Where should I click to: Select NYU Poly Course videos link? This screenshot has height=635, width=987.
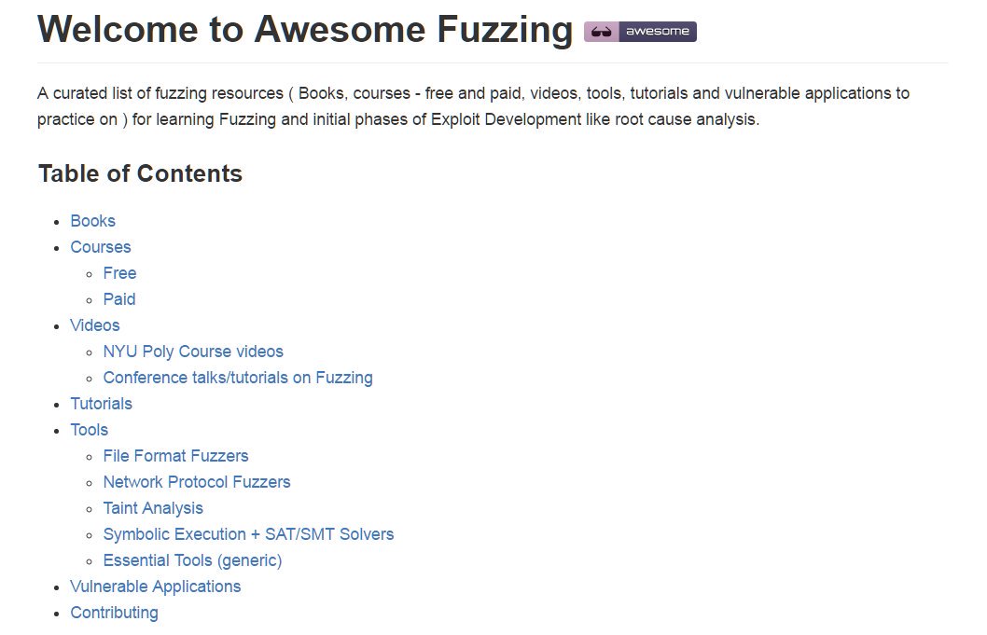193,352
